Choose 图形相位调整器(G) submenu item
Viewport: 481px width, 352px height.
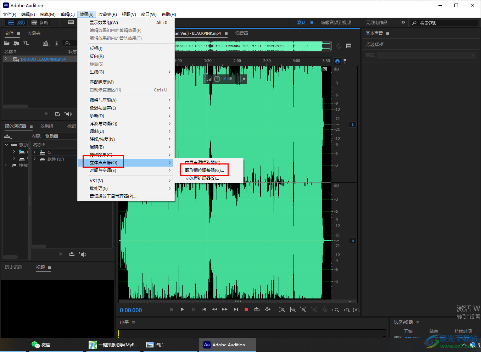(208, 171)
